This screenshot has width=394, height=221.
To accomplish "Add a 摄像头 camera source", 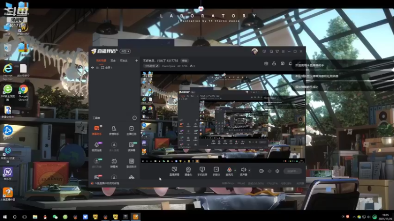I will tap(188, 171).
